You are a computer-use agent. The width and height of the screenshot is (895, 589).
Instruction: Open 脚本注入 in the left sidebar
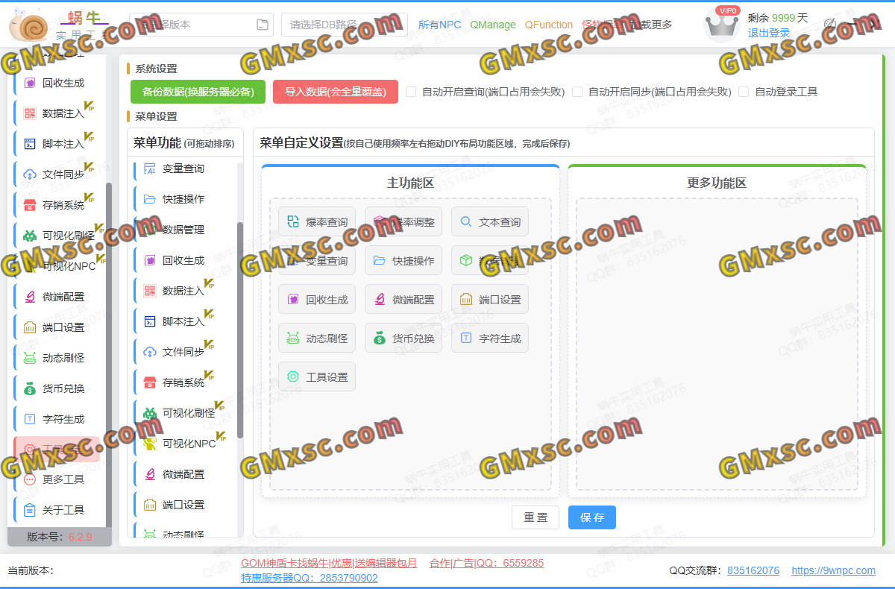[x=57, y=144]
